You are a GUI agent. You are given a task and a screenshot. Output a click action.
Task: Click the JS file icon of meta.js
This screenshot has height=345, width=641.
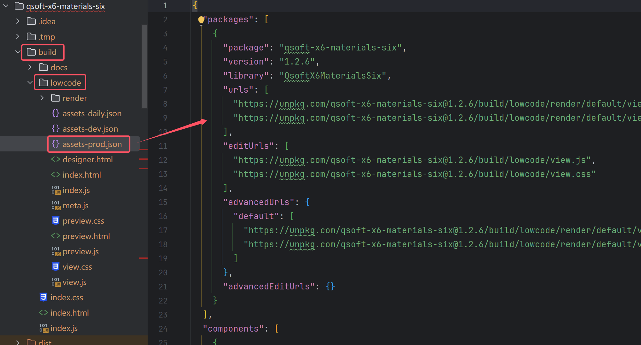point(56,206)
